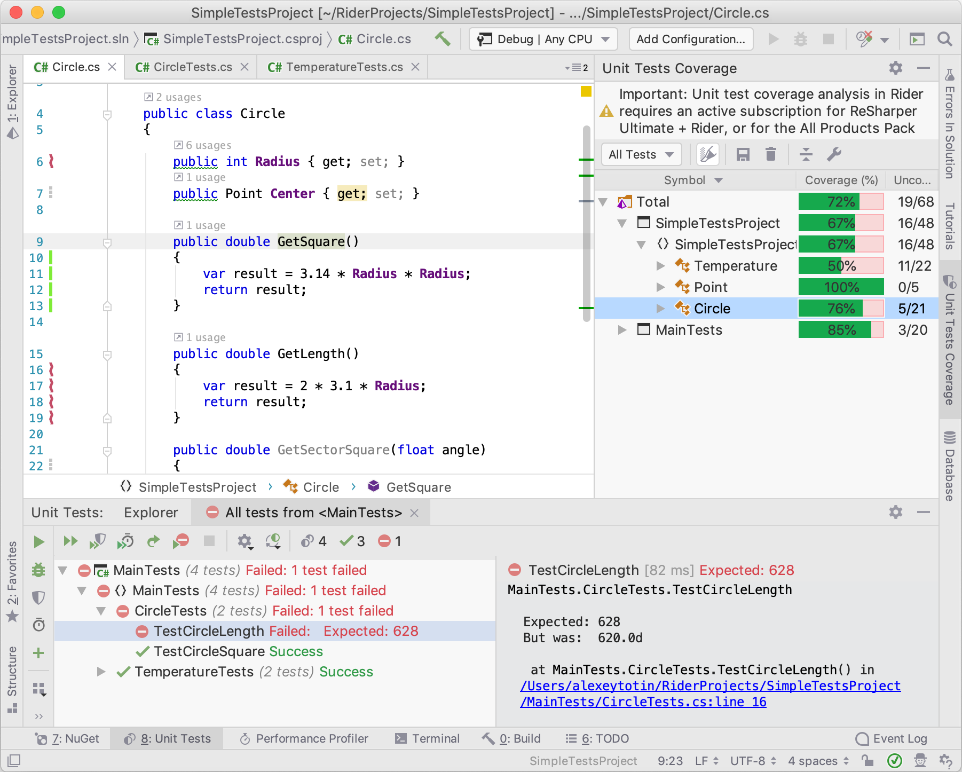Debug unit tests with the green bug icon

point(38,570)
